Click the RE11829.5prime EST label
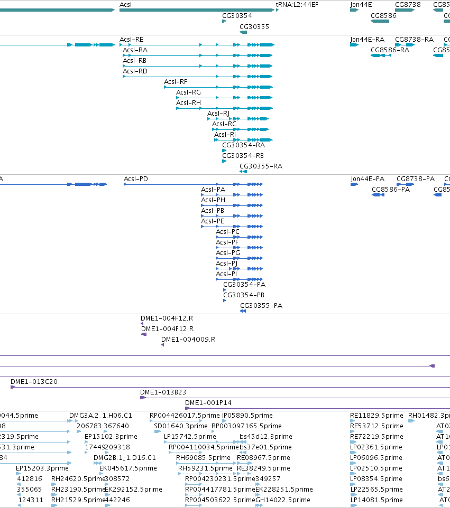This screenshot has height=508, width=450. (376, 416)
